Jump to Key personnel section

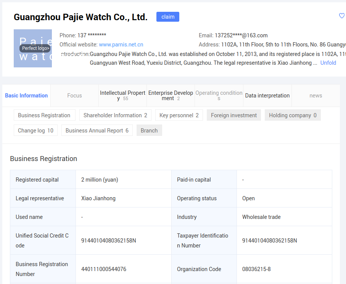coord(179,115)
